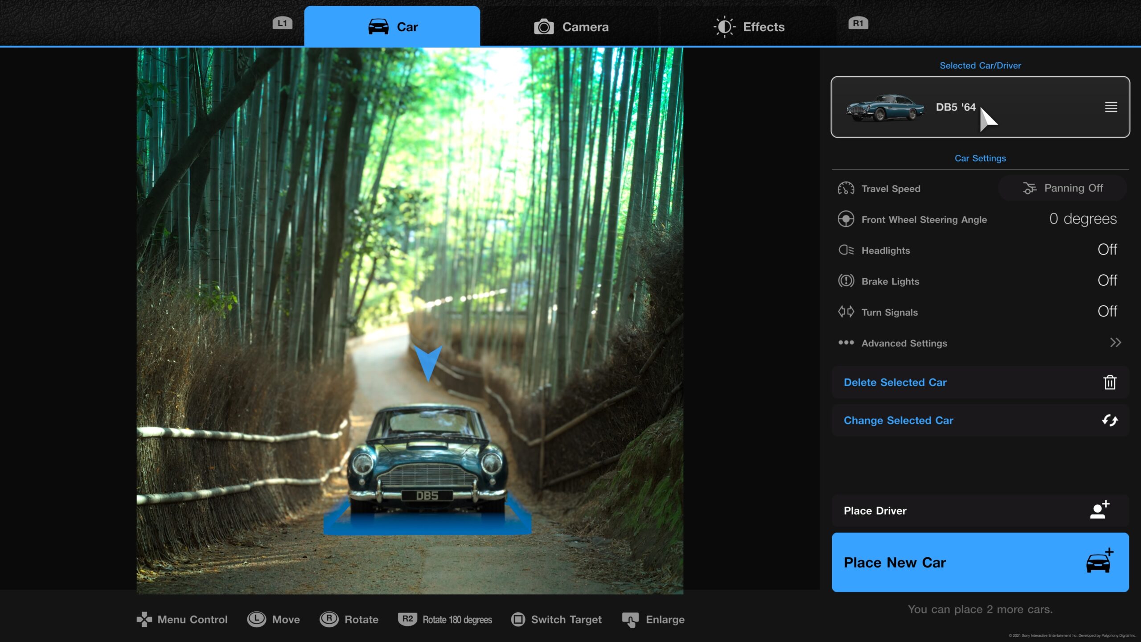Click the sun icon in Effects tab

tap(724, 27)
